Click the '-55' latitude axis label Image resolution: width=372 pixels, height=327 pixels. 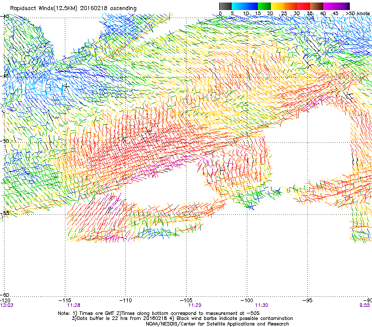click(x=5, y=213)
